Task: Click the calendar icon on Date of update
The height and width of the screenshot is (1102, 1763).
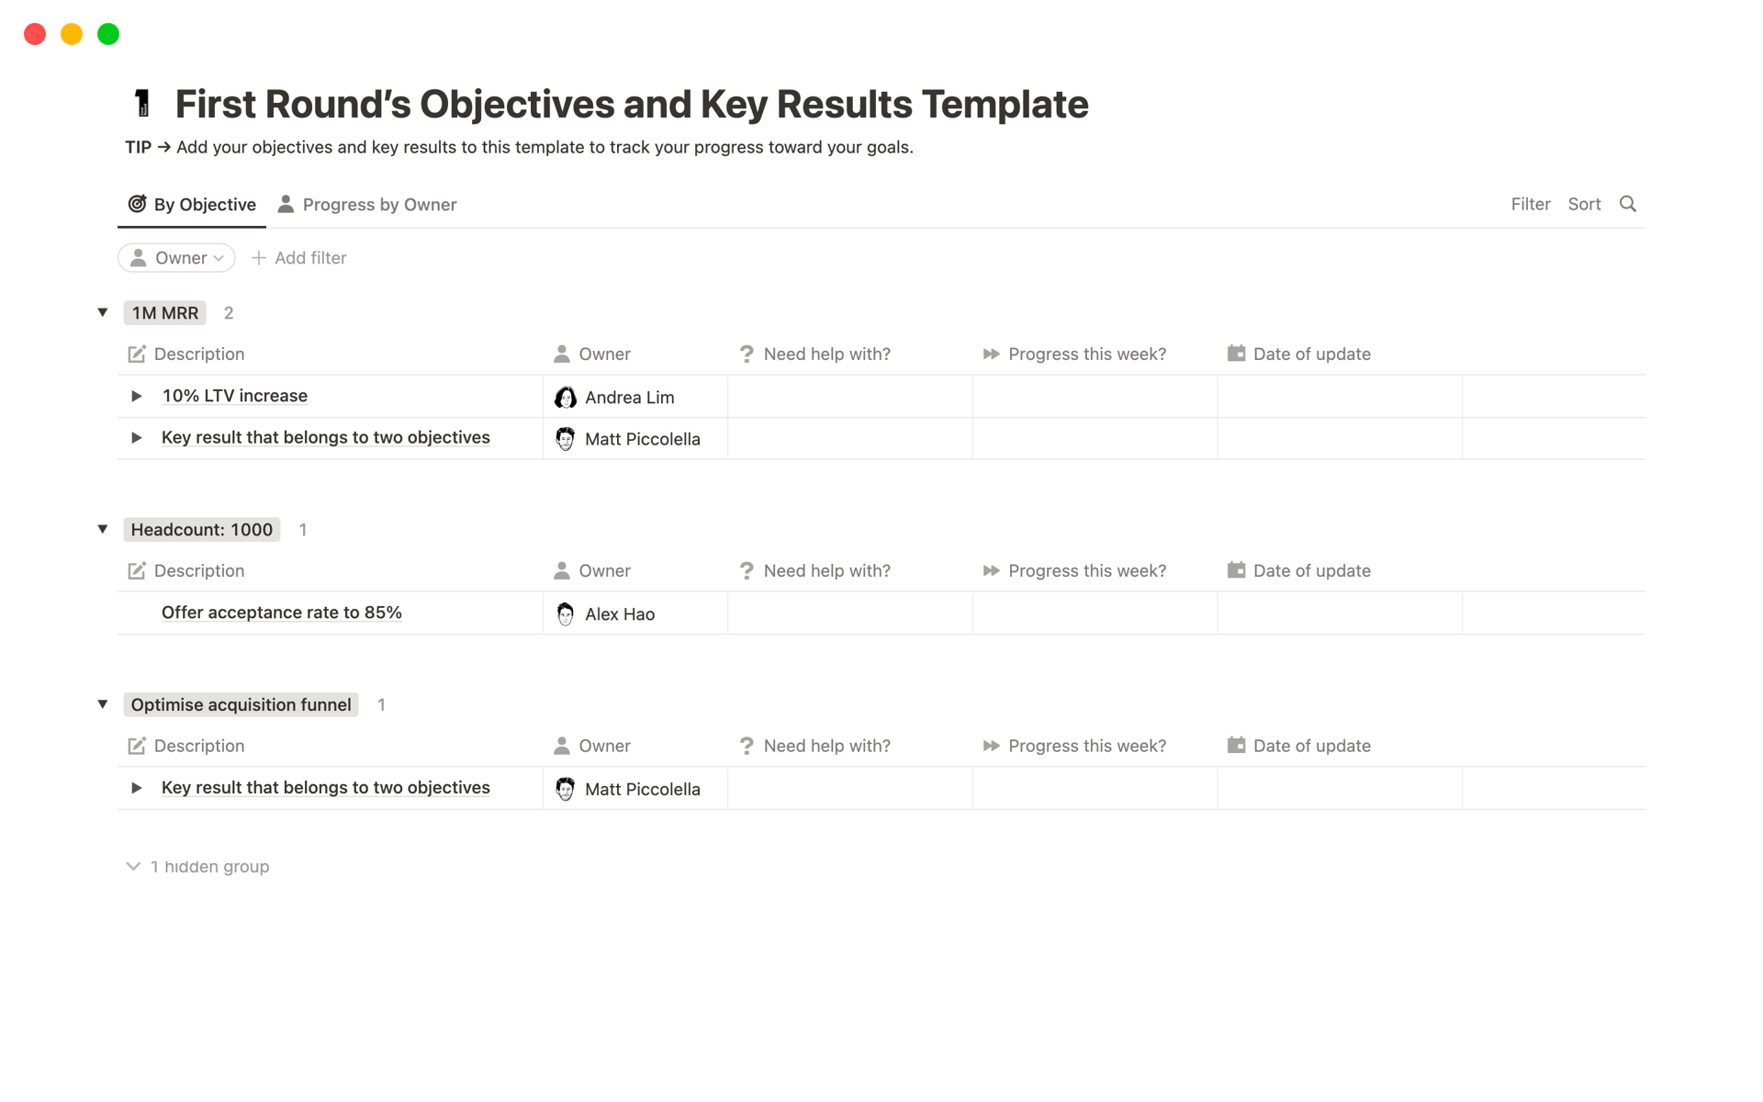Action: click(x=1236, y=354)
